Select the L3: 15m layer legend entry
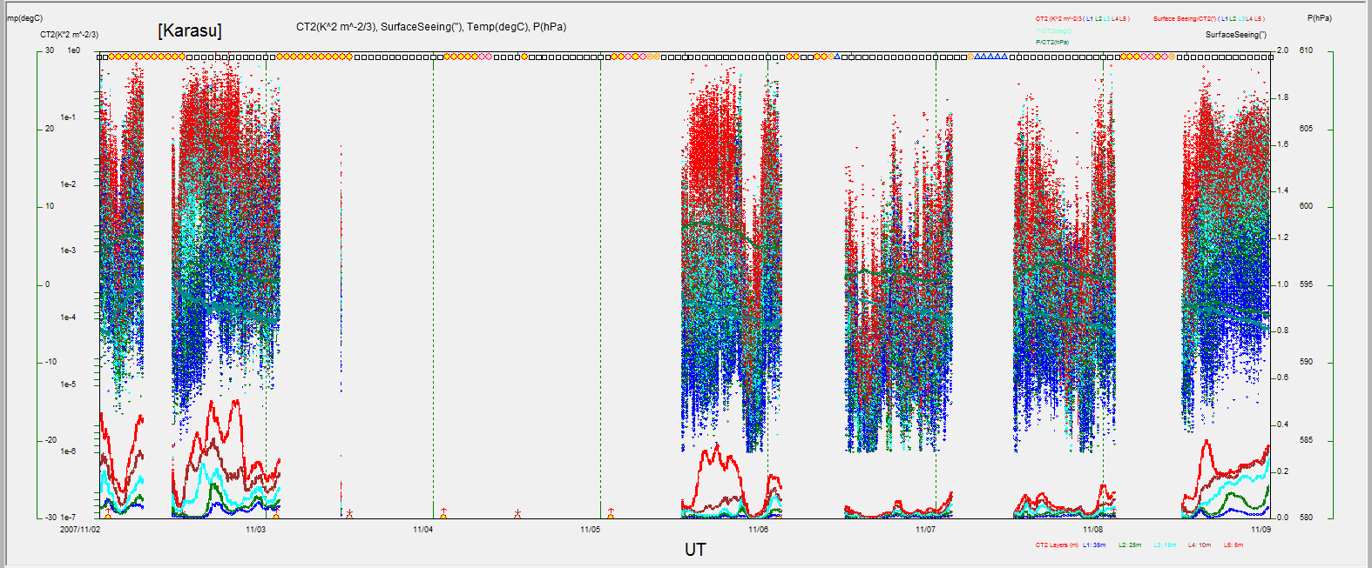Viewport: 1372px width, 568px height. click(1165, 545)
